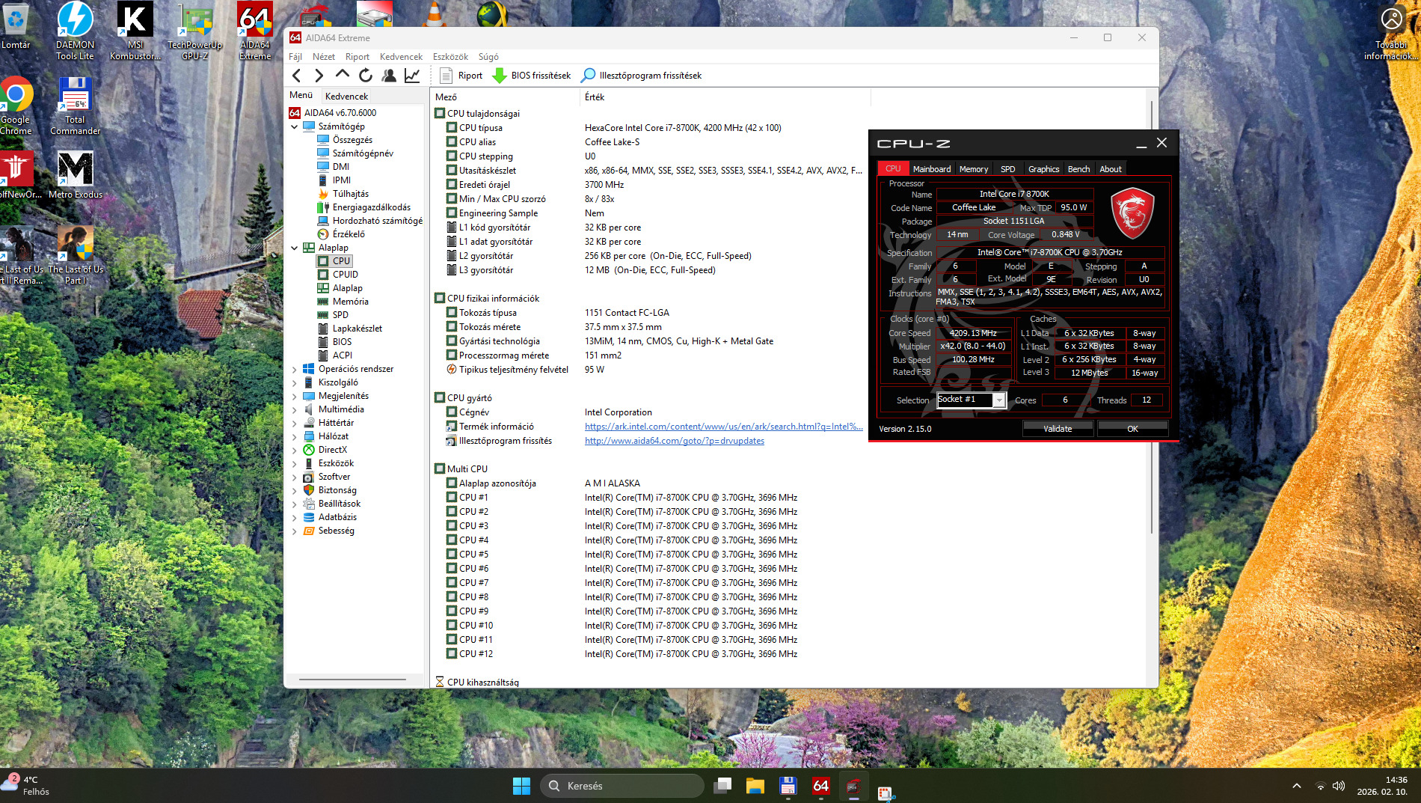This screenshot has width=1421, height=803.
Task: Switch to the Kedvencek sidebar tab
Action: 346,97
